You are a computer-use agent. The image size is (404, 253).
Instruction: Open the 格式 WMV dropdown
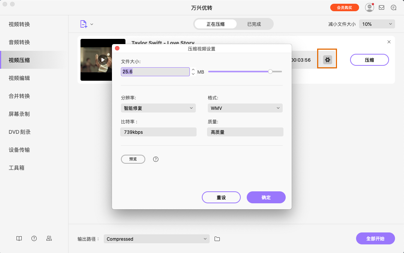(x=245, y=108)
